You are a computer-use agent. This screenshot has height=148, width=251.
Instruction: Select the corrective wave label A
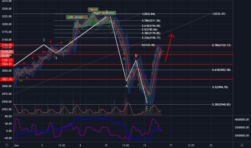coord(126,86)
